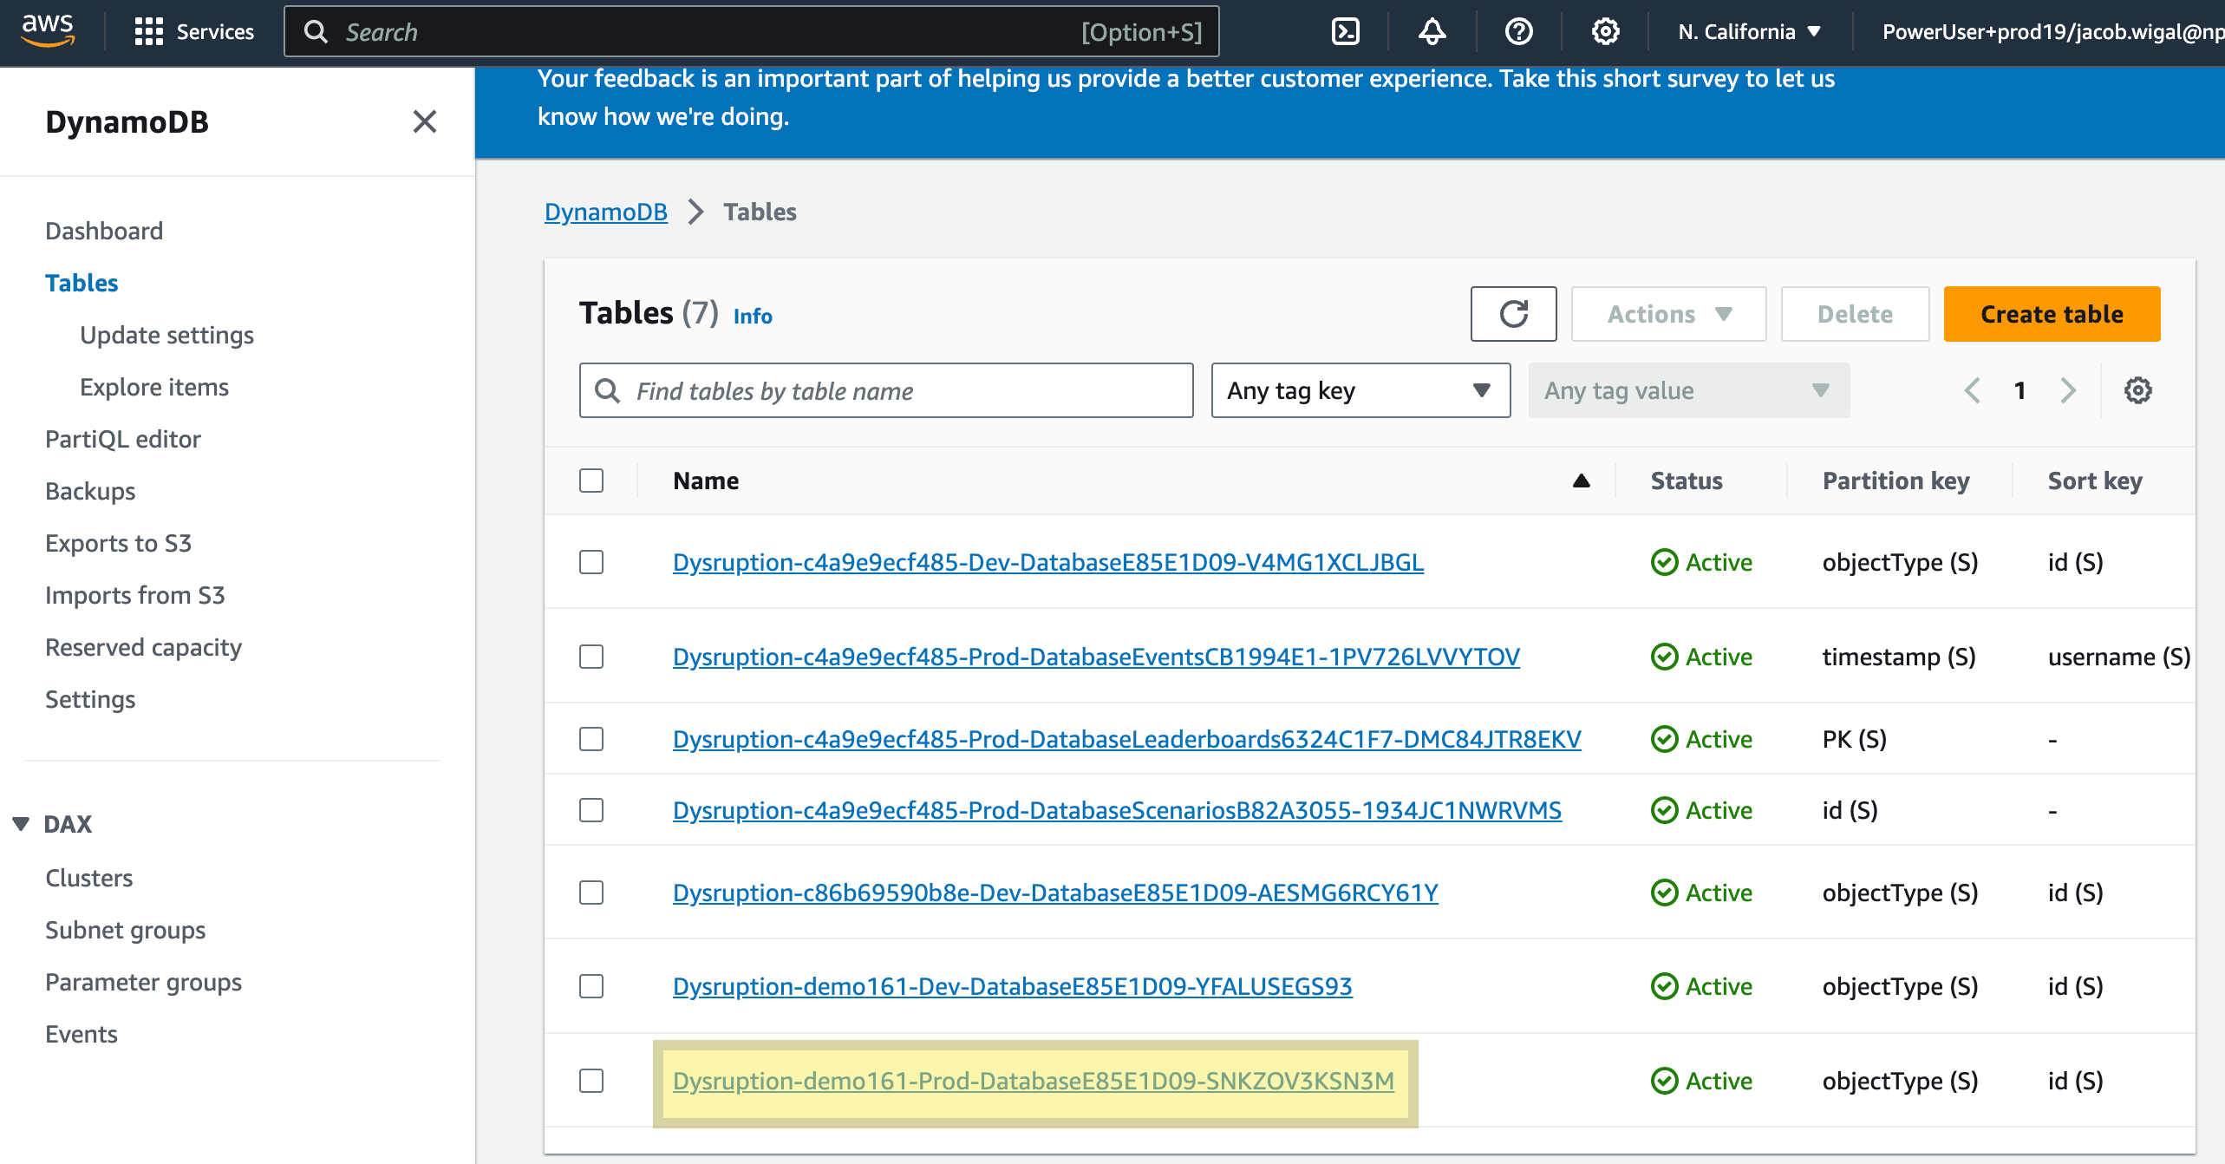The height and width of the screenshot is (1164, 2225).
Task: Open DAX Parameter groups
Action: tap(143, 982)
